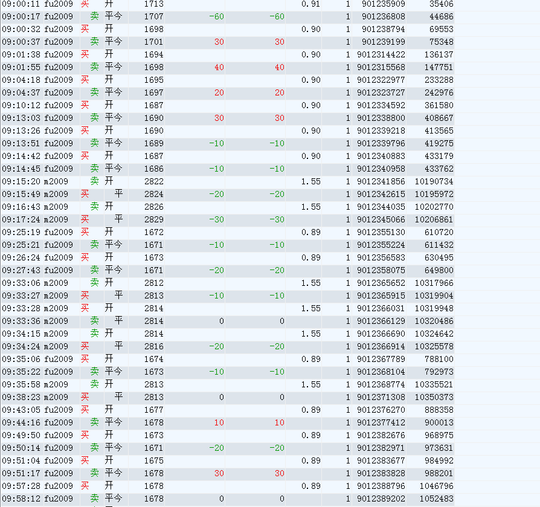This screenshot has height=507, width=540.
Task: Click the price 1677 at 09:43:05
Action: point(153,410)
